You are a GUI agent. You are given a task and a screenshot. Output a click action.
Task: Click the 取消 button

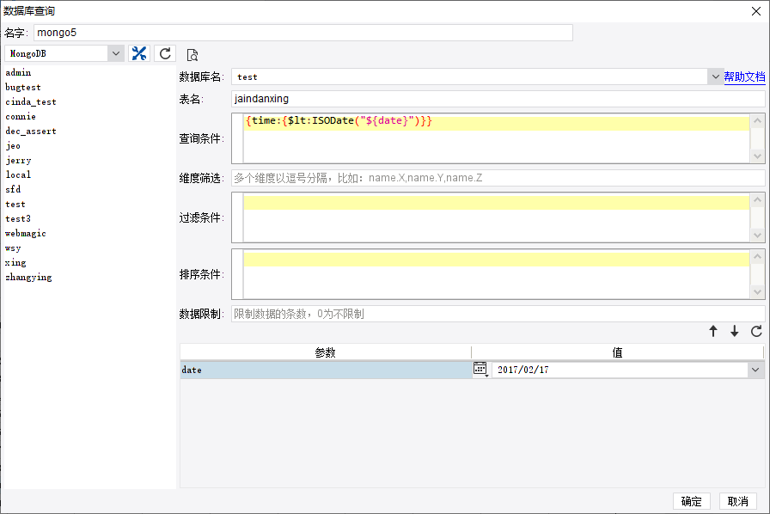coord(737,502)
